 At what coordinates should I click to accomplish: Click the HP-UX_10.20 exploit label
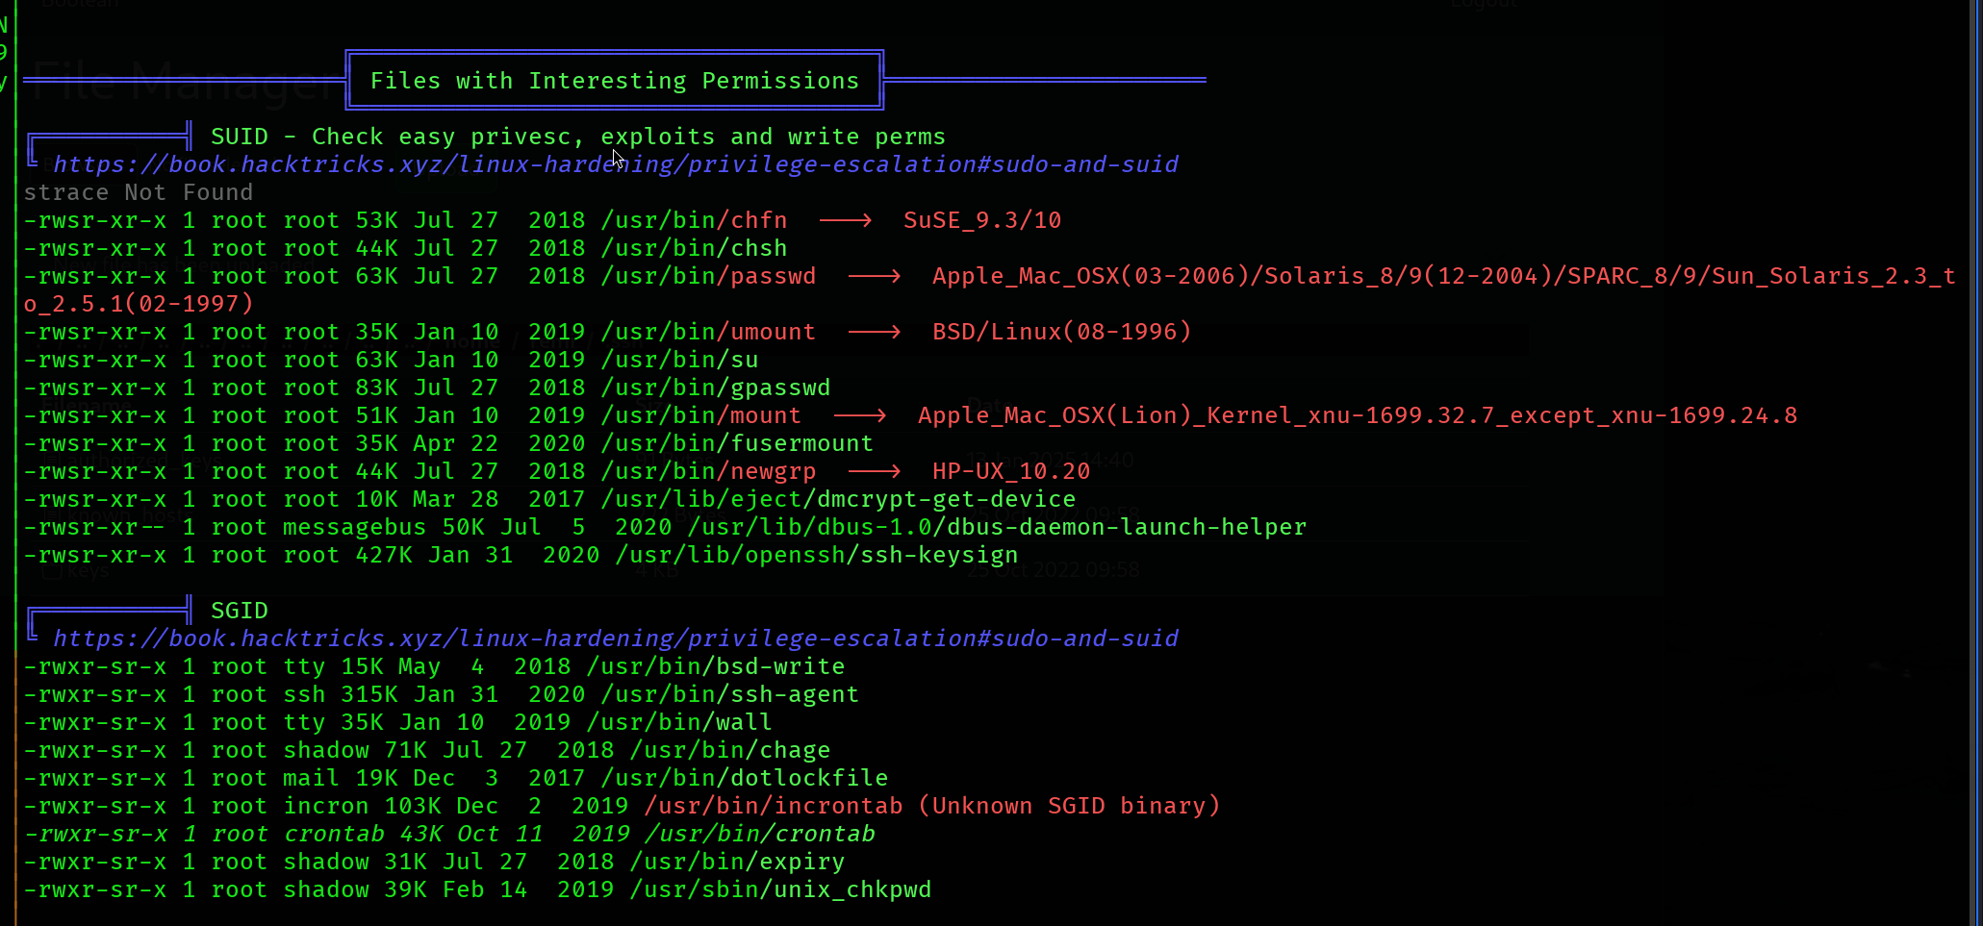pos(1010,471)
